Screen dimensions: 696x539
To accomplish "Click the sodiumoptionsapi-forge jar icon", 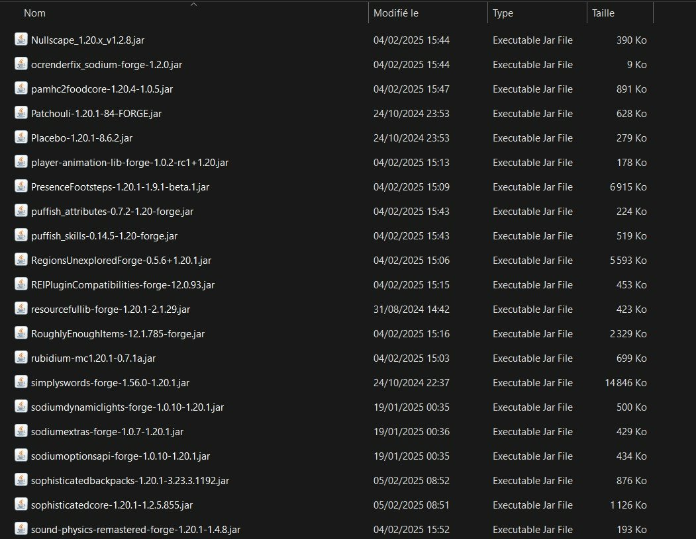I will [21, 455].
